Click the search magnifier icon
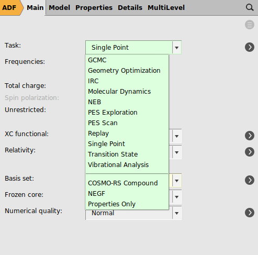This screenshot has height=255, width=258. coord(250,7)
